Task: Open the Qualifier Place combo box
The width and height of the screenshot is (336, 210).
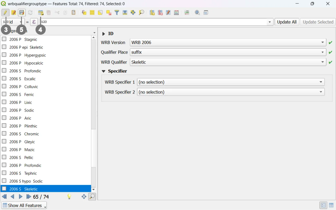Action: click(228, 52)
